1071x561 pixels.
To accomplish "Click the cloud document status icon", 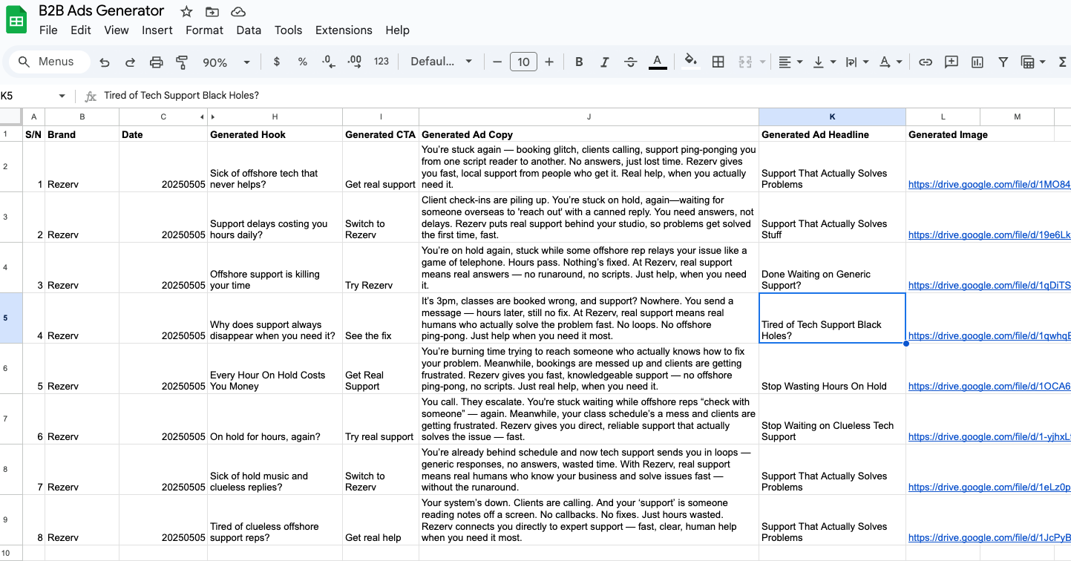I will point(238,11).
